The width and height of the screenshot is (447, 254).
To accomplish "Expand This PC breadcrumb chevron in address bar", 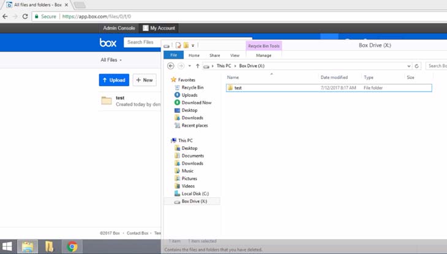I will [x=235, y=66].
